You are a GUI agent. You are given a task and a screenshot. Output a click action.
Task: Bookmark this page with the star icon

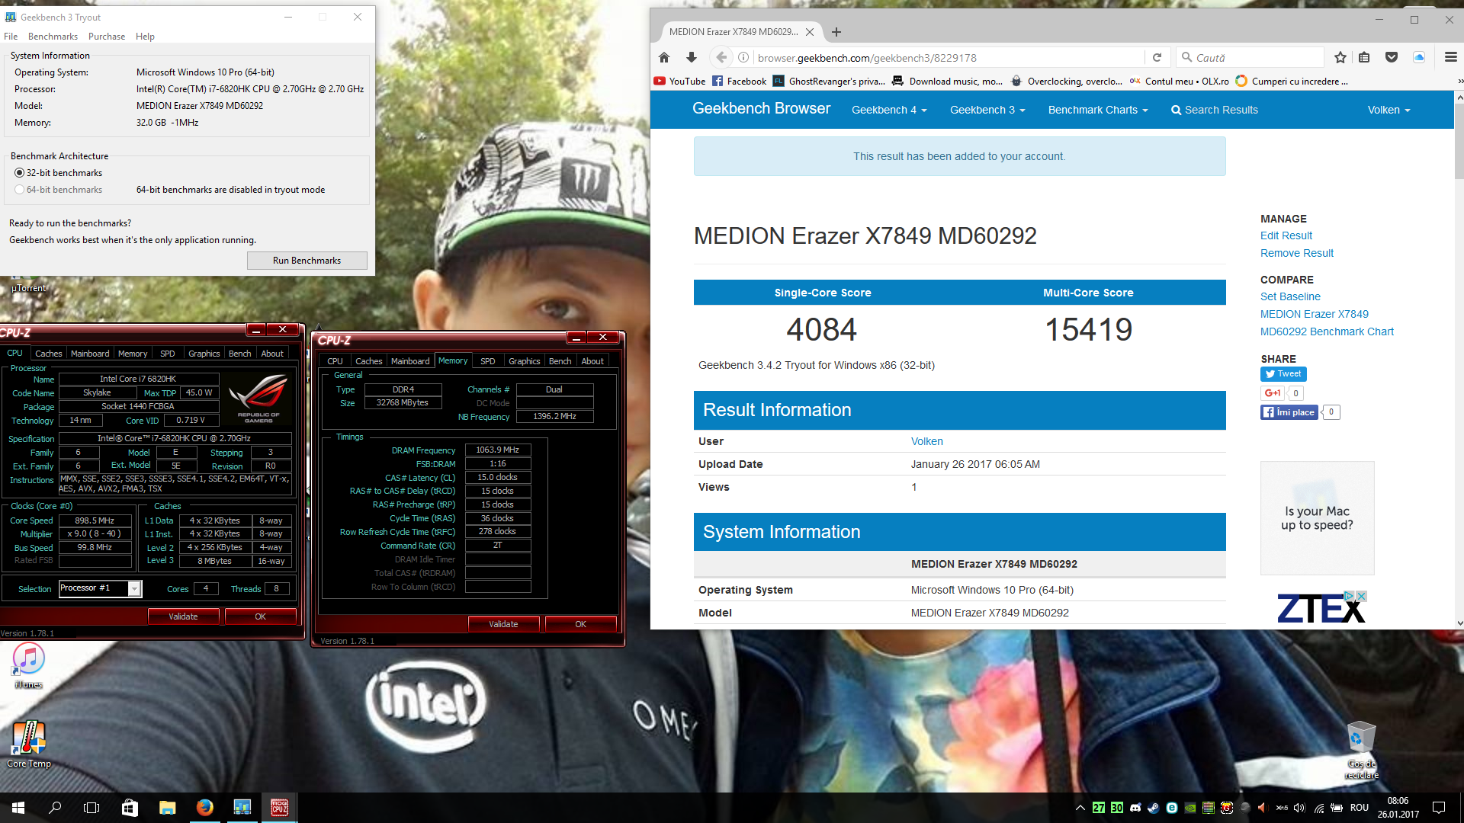1340,57
